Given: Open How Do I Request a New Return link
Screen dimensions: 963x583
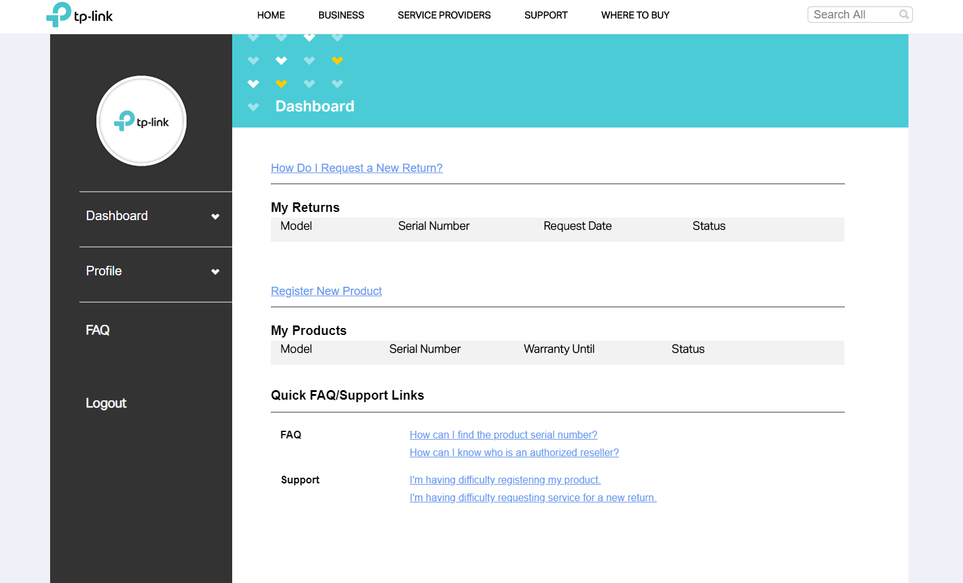Looking at the screenshot, I should (x=357, y=168).
